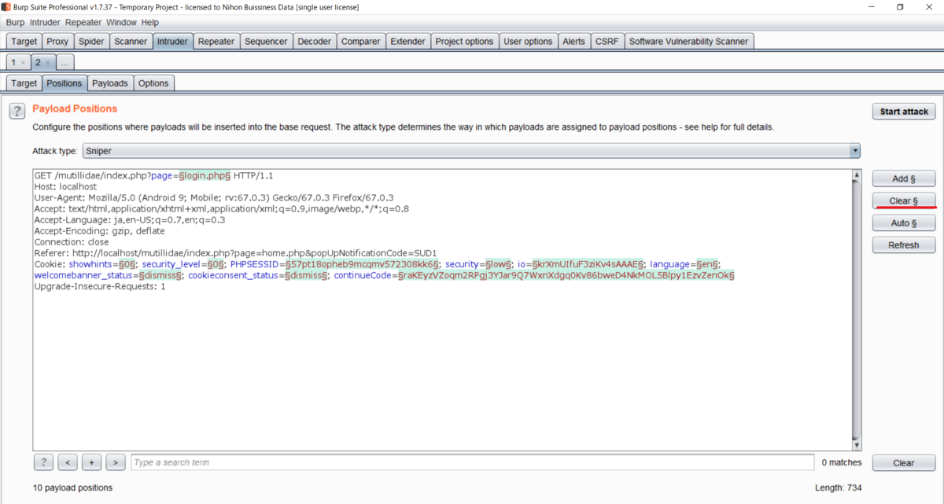Click the Length: 734 status text
This screenshot has height=504, width=944.
(839, 487)
